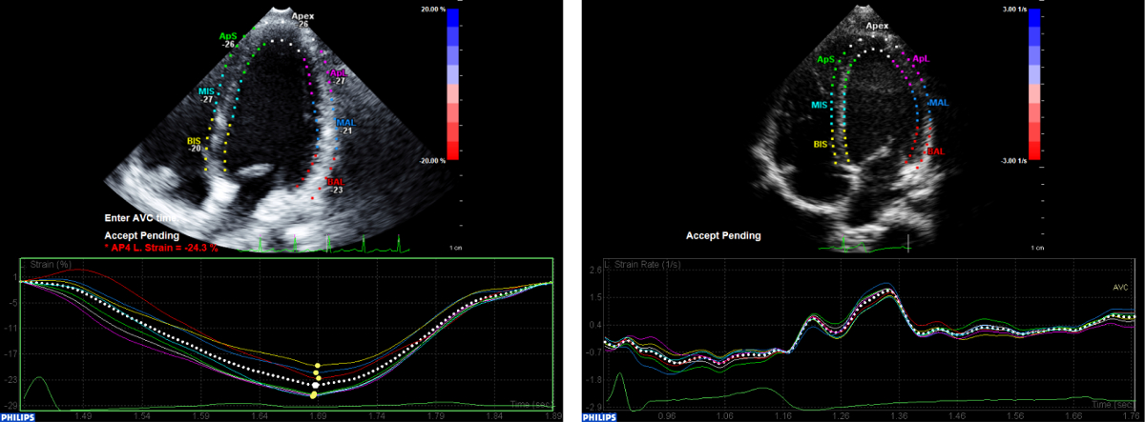Select the green ApS label in left strain image

click(x=227, y=35)
